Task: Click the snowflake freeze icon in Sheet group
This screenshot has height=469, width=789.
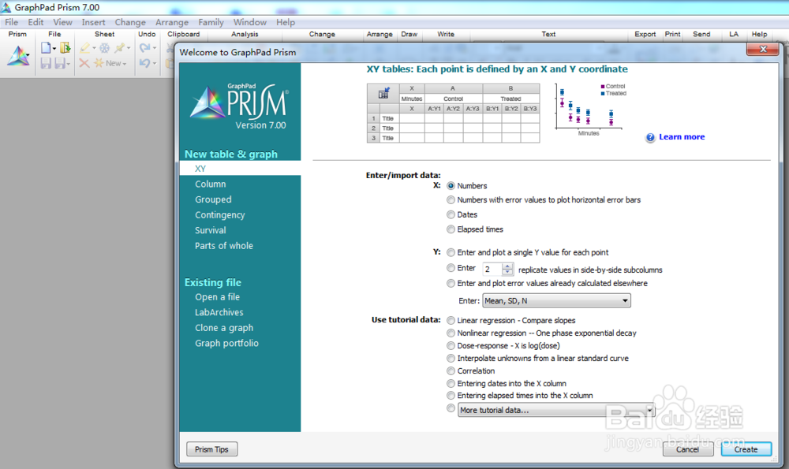Action: pos(104,48)
